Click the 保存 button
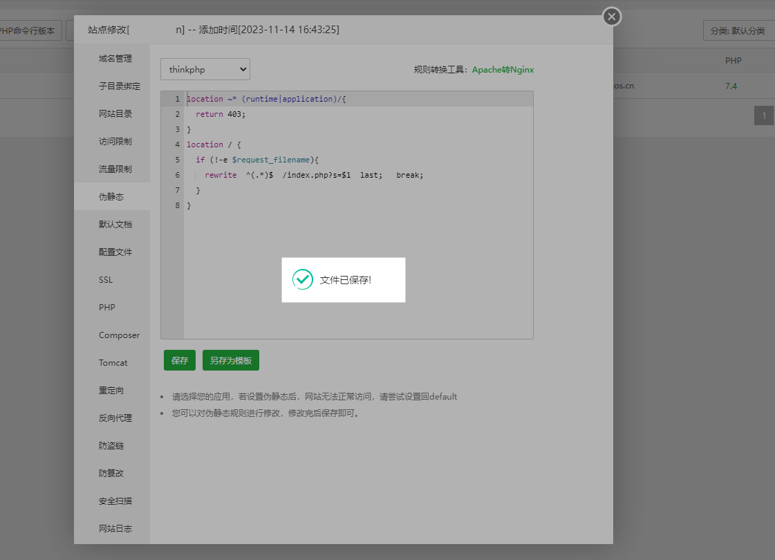This screenshot has height=560, width=775. pyautogui.click(x=180, y=360)
